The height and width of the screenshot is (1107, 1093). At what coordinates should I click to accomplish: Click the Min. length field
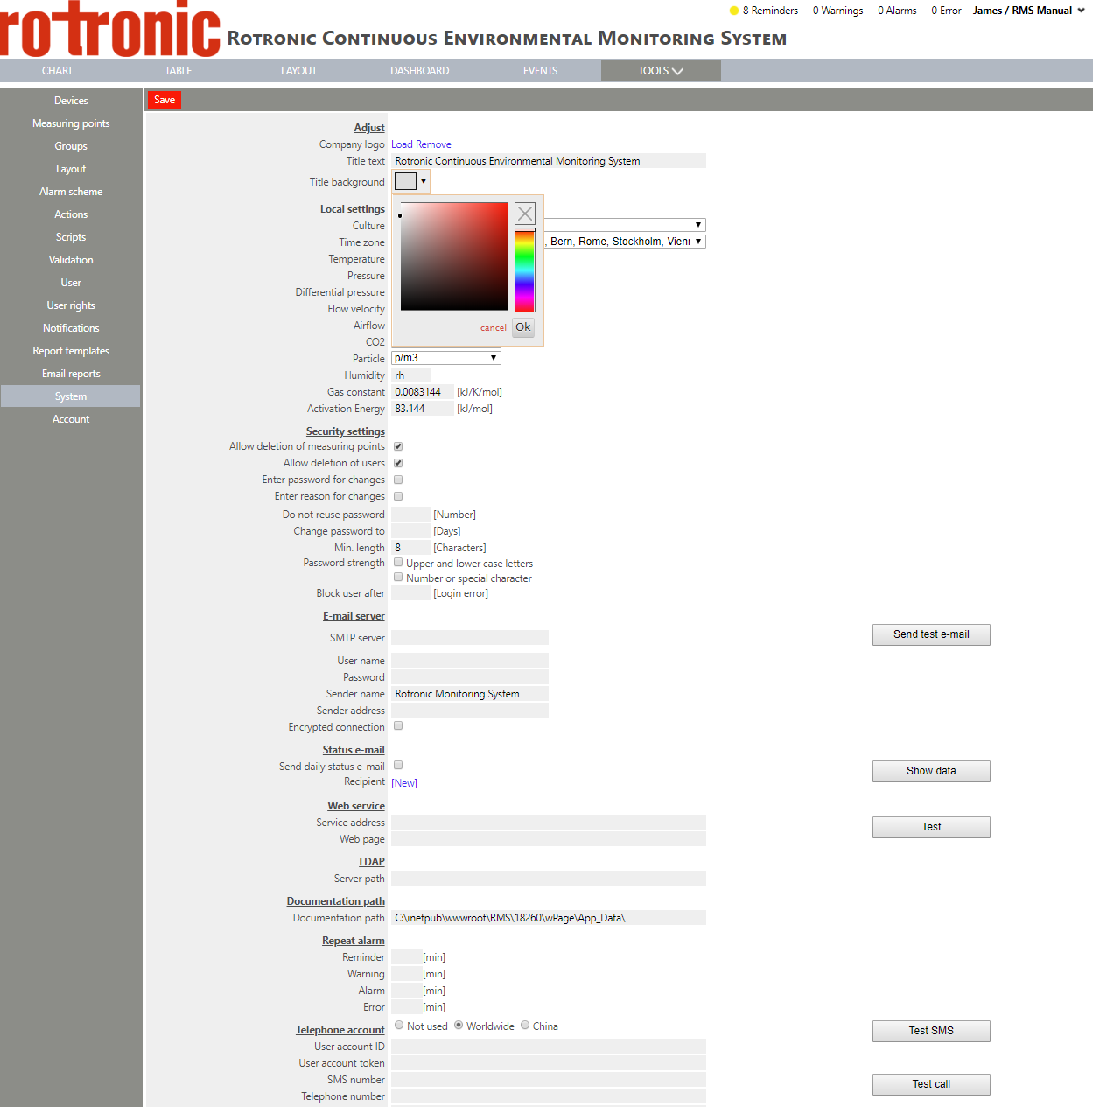click(x=410, y=548)
